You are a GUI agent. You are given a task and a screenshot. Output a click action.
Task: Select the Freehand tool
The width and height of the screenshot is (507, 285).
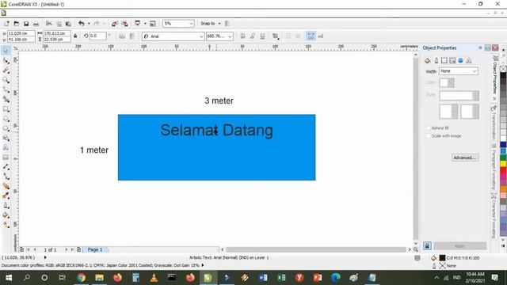[6, 89]
